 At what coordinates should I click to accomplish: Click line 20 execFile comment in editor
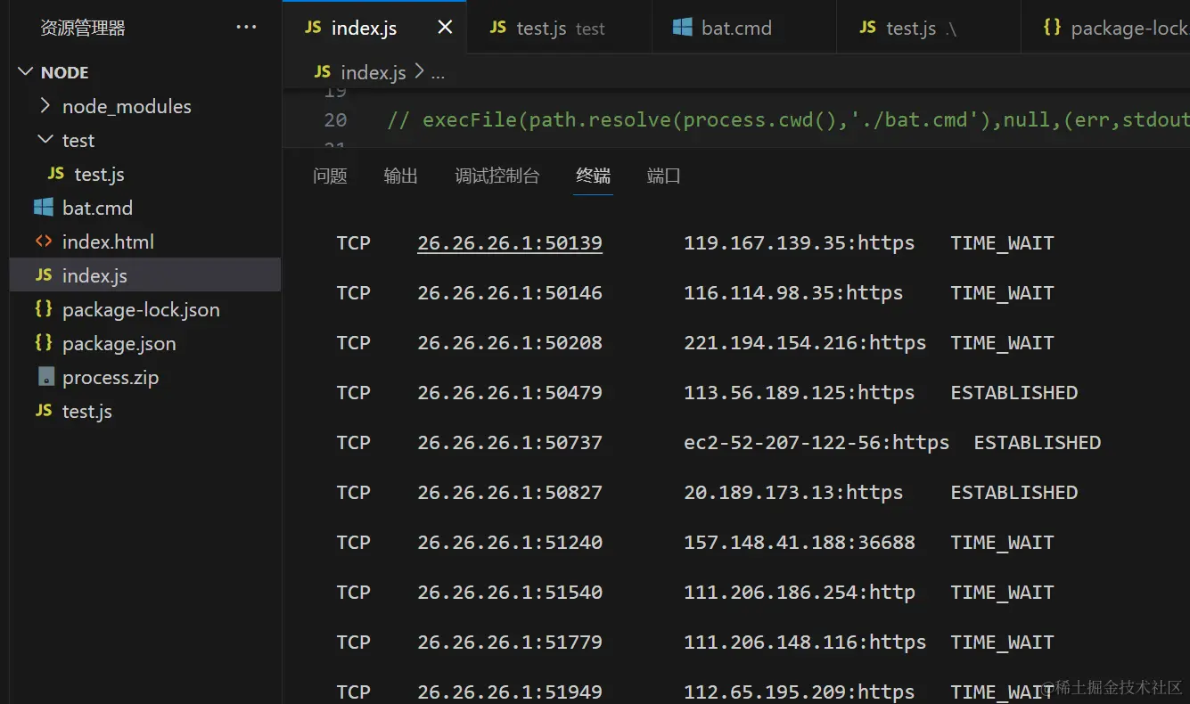788,119
